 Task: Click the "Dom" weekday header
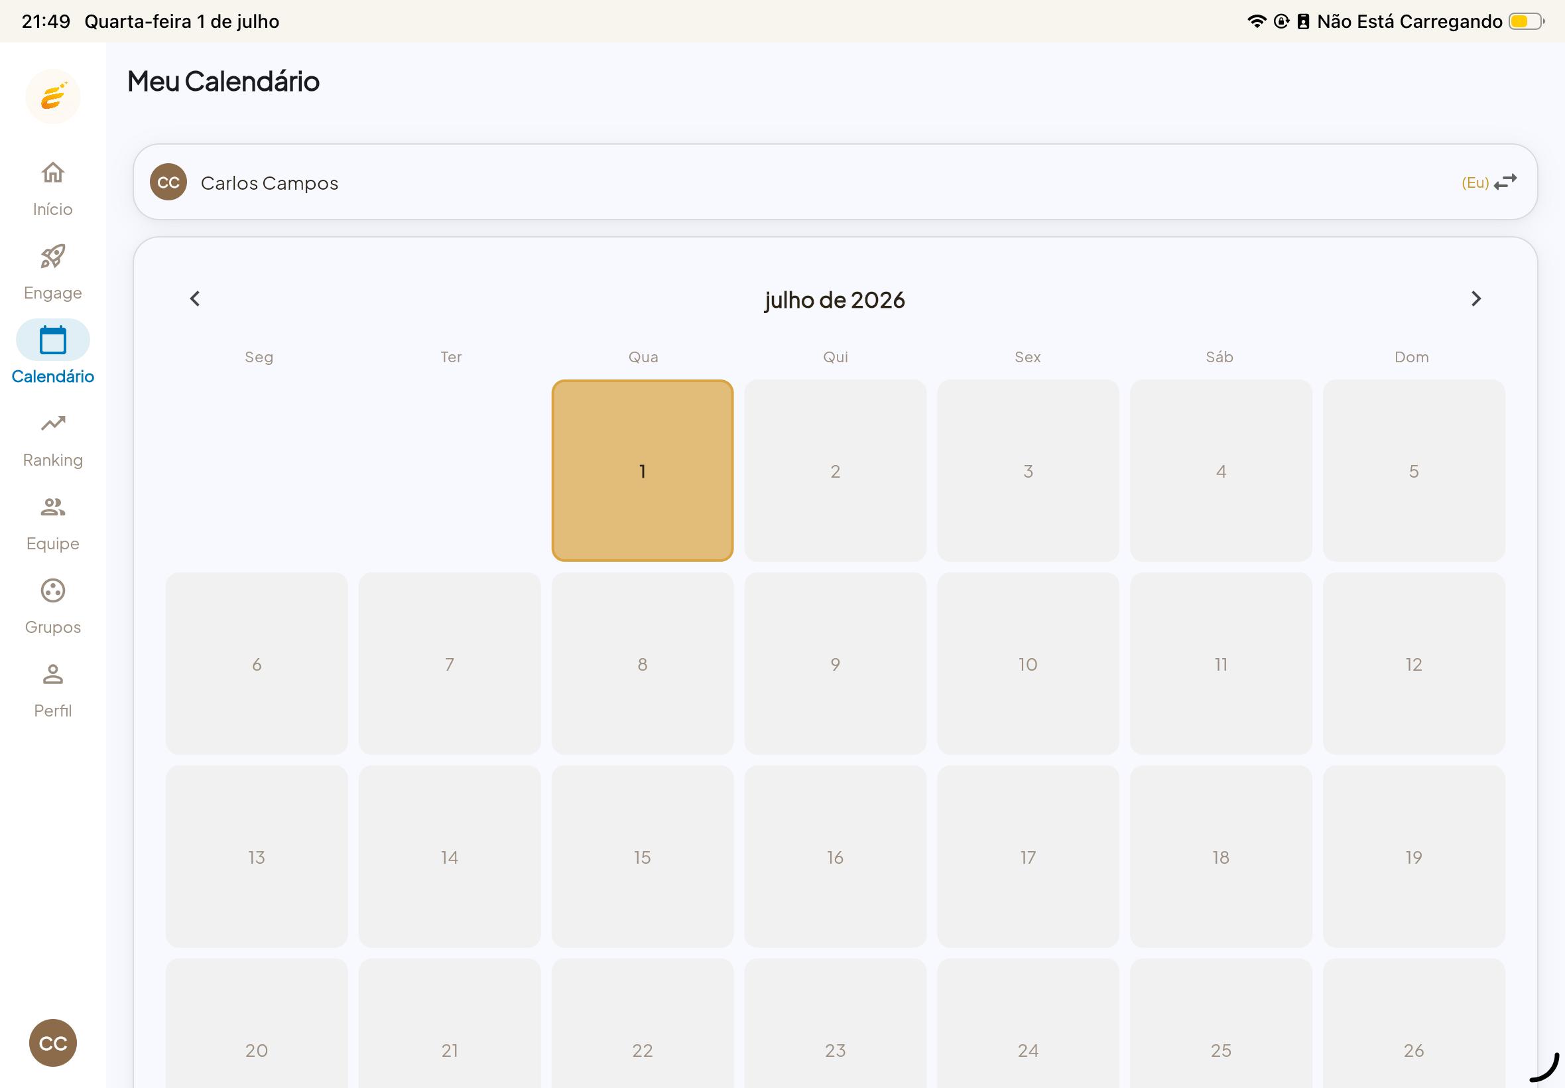pos(1412,357)
